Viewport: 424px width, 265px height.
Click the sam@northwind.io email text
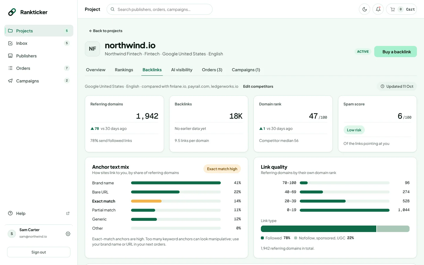point(33,236)
